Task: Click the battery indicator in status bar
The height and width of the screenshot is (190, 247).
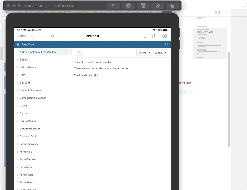Action: [165, 30]
